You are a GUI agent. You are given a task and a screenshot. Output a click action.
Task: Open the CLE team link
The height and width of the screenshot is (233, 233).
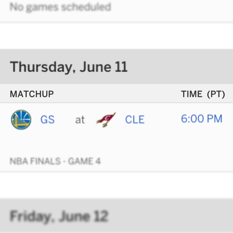pos(135,120)
